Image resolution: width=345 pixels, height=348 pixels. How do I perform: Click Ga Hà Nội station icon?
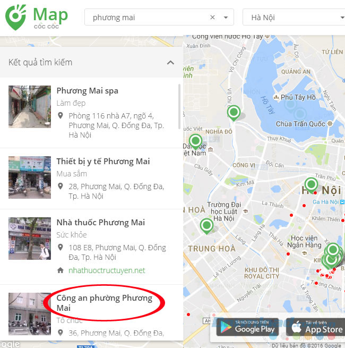(342, 202)
